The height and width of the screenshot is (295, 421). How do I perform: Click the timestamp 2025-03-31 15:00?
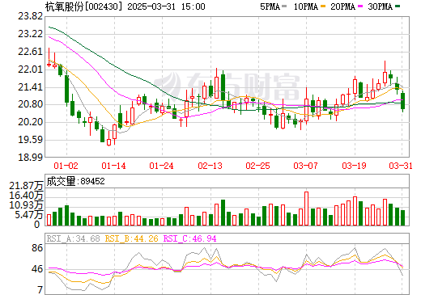(x=166, y=6)
